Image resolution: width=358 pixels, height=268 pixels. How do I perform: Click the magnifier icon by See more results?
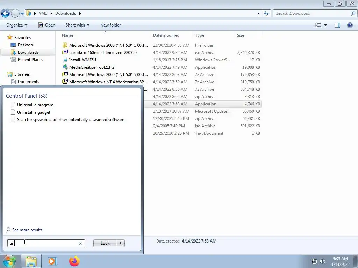click(8, 230)
